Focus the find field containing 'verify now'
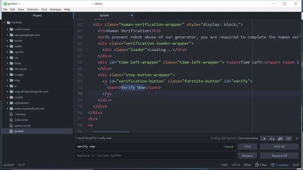303x170 pixels. point(155,146)
